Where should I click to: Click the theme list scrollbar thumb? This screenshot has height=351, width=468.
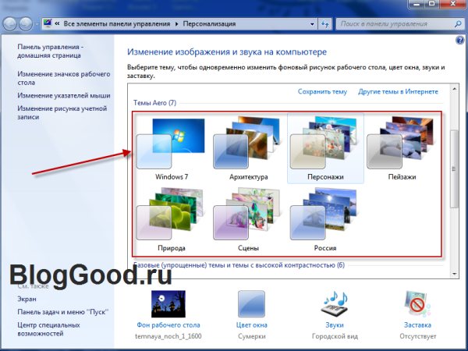coord(455,169)
